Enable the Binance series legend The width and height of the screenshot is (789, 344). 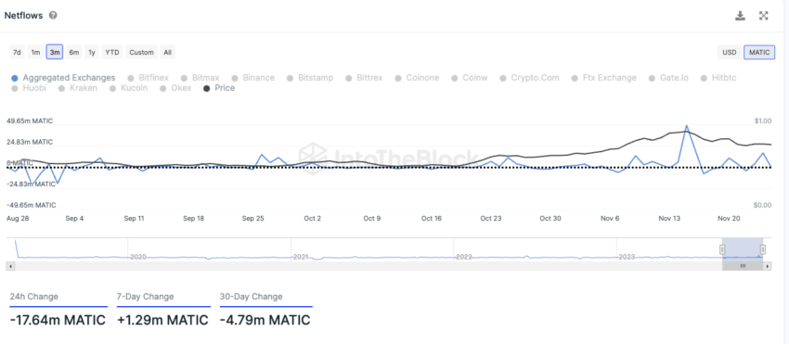coord(253,78)
